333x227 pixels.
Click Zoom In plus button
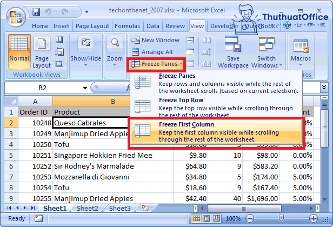tap(314, 218)
